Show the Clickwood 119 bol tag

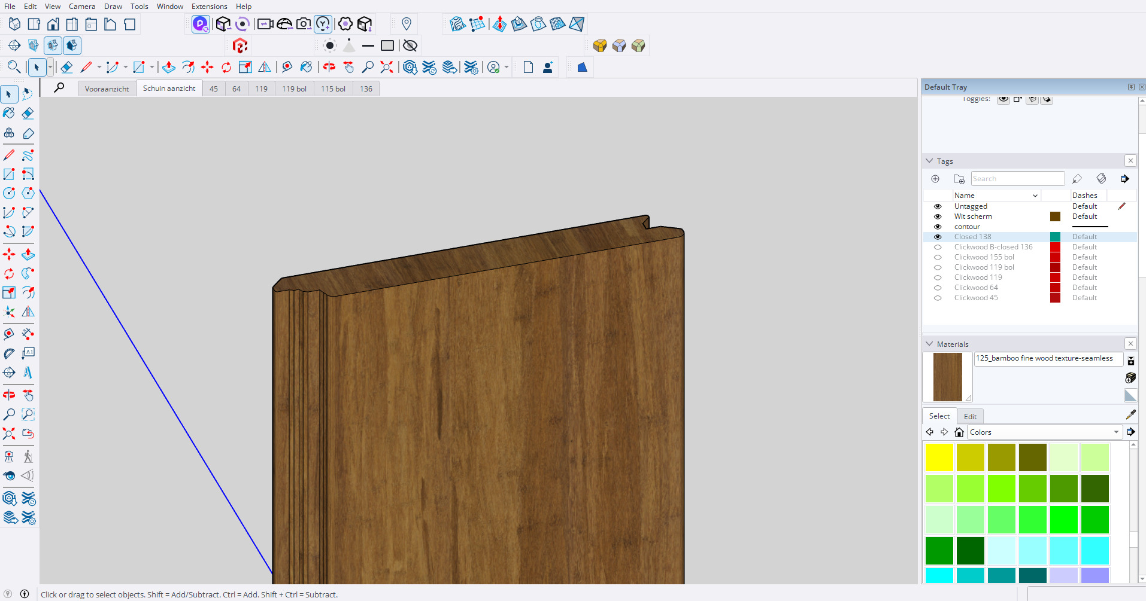(x=938, y=267)
